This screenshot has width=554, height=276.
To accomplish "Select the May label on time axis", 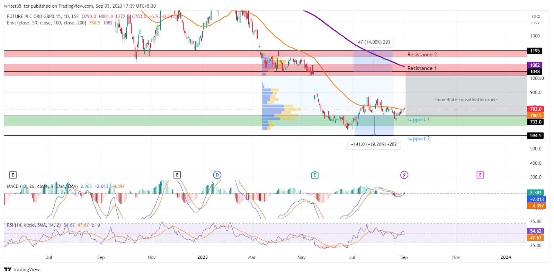I will [301, 257].
